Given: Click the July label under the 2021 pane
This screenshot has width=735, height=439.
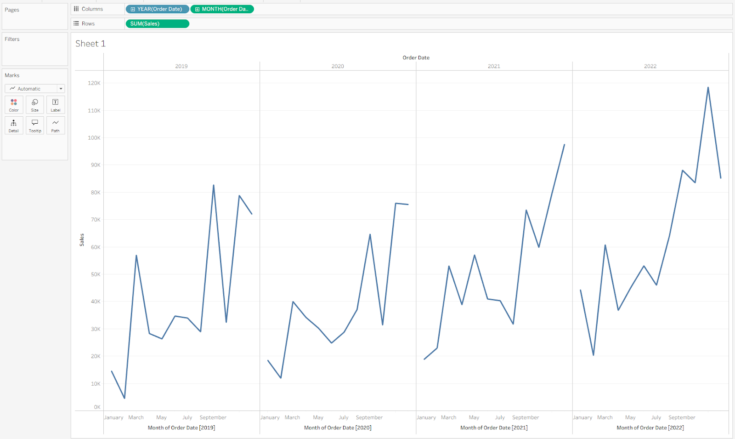Looking at the screenshot, I should (500, 417).
